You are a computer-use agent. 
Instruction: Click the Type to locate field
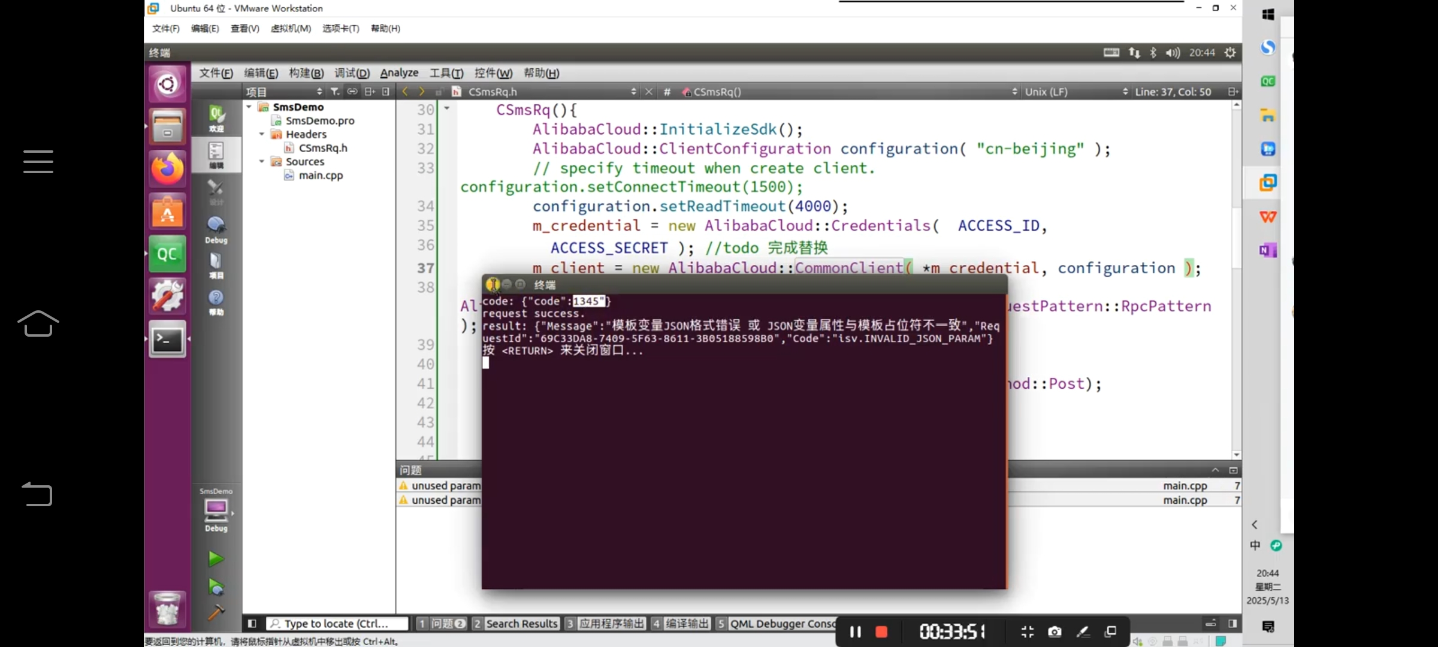coord(337,624)
